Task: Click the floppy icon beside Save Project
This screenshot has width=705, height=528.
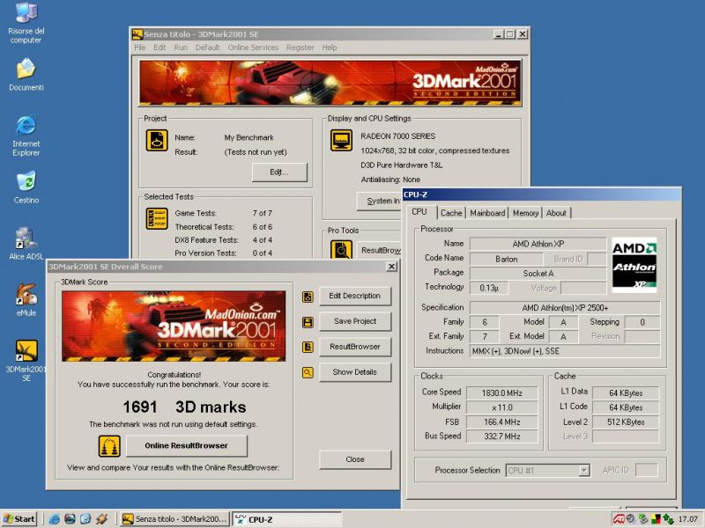Action: 308,322
